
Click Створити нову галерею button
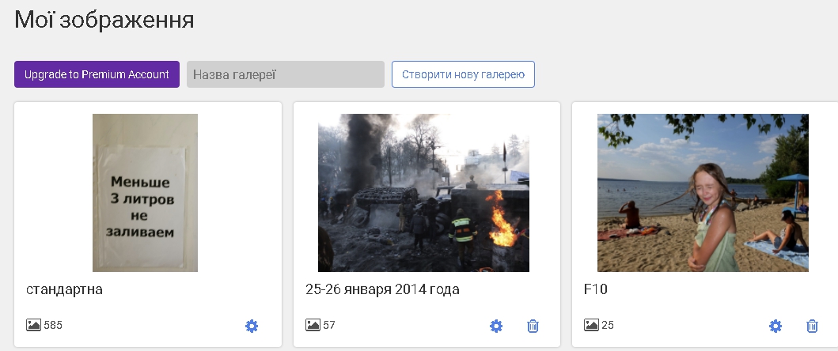[x=463, y=74]
